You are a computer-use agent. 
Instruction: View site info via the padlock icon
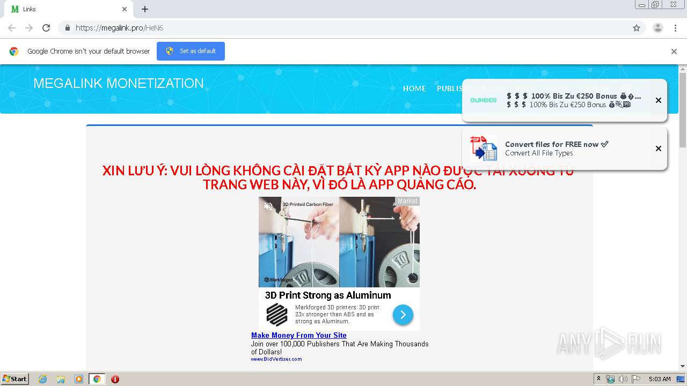67,28
